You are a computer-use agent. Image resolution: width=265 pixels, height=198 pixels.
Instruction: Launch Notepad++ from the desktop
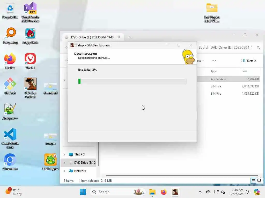pos(10,111)
